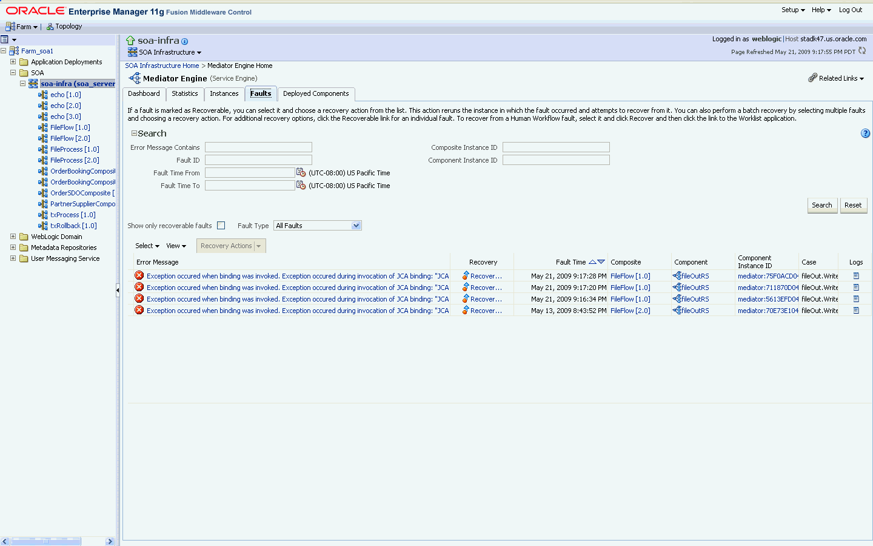Click inside the Error Message Contains field
Image resolution: width=873 pixels, height=546 pixels.
258,147
